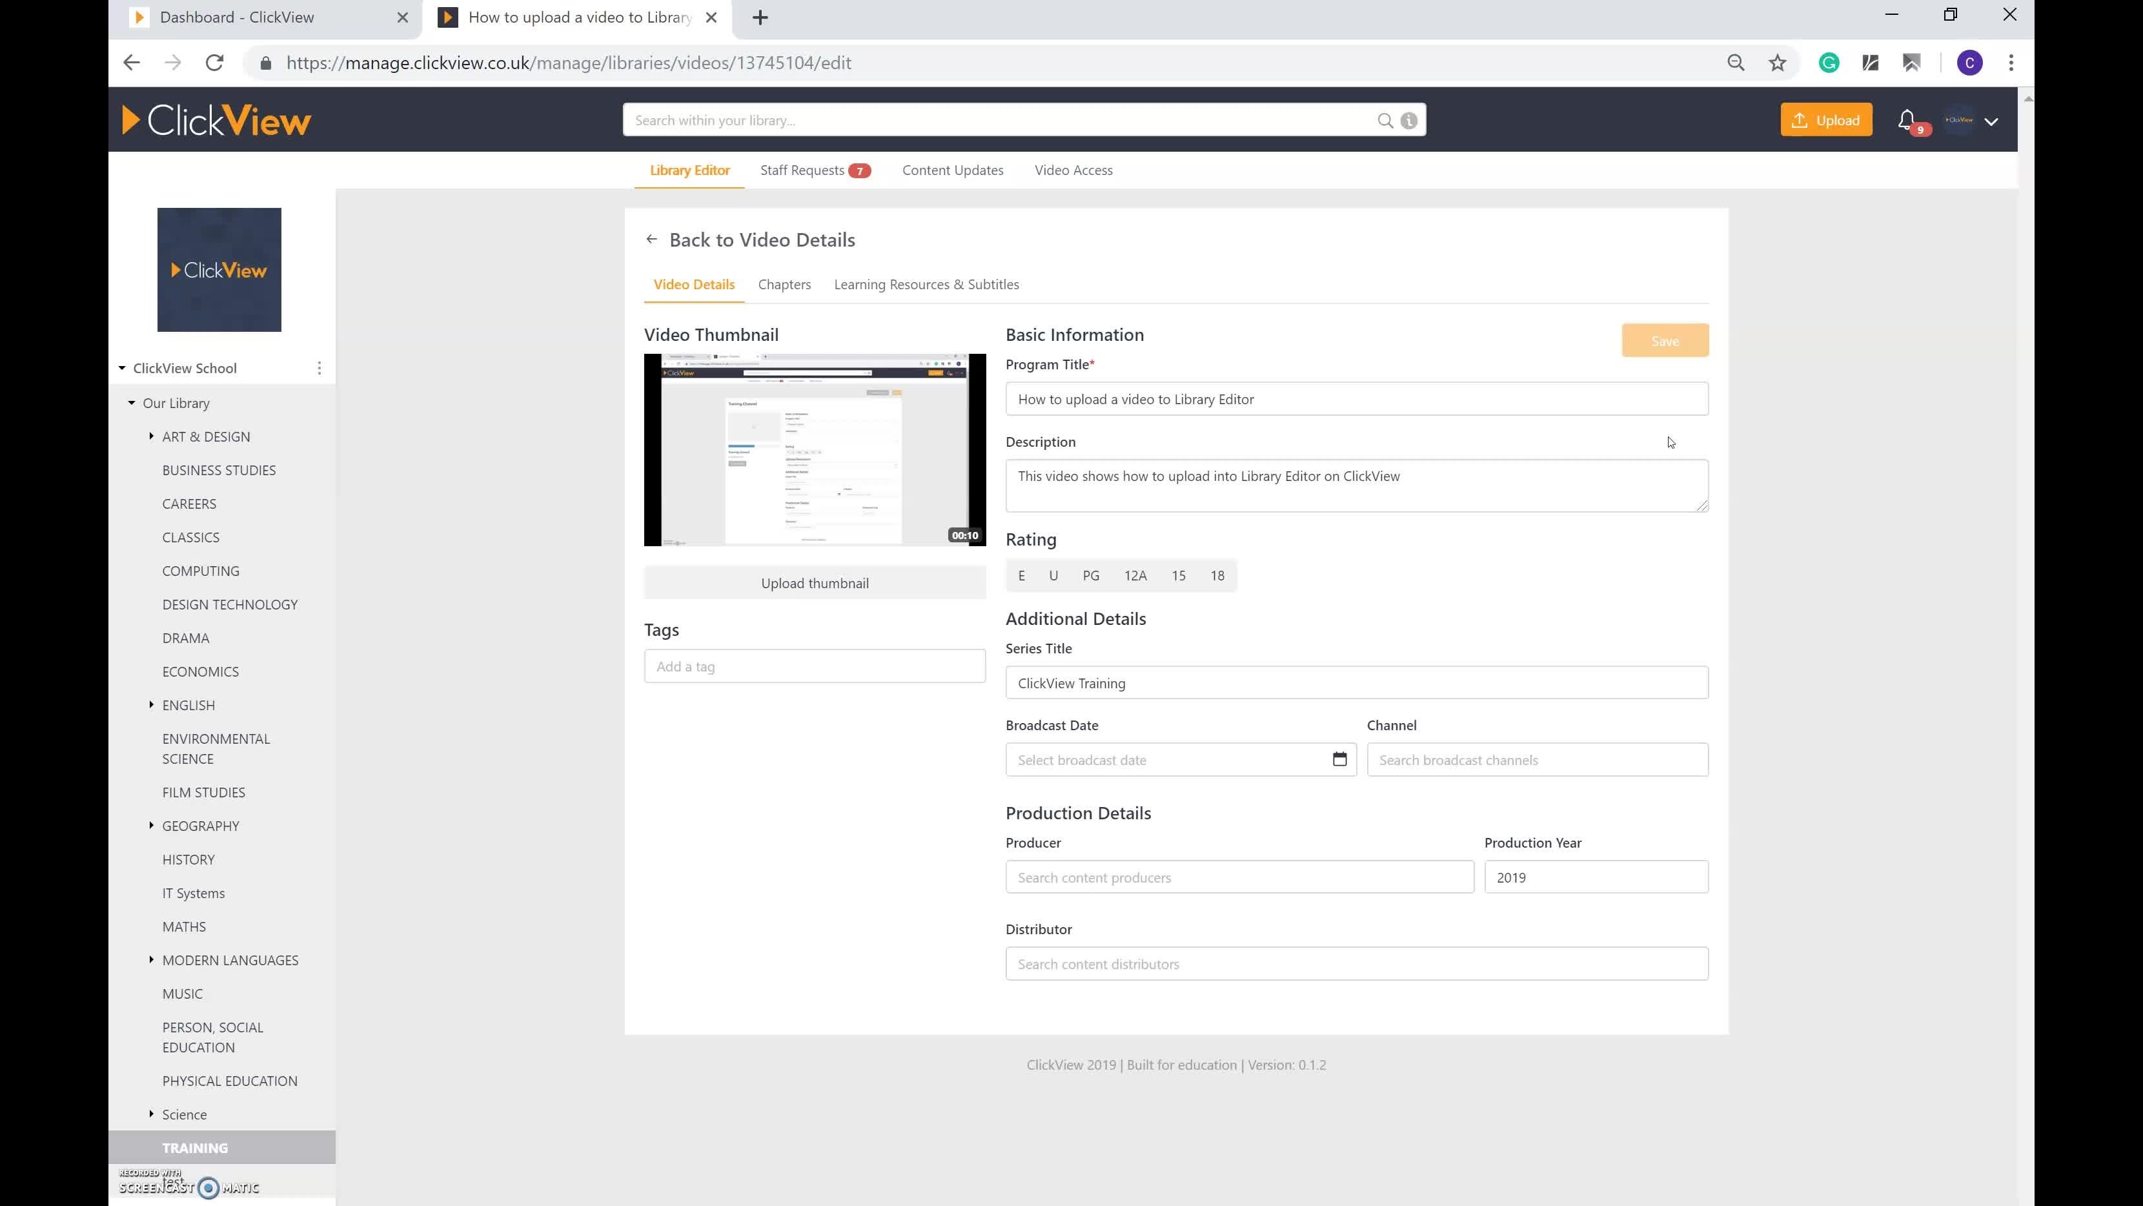Image resolution: width=2143 pixels, height=1206 pixels.
Task: Click the browser zoom magnifier icon
Action: [1735, 63]
